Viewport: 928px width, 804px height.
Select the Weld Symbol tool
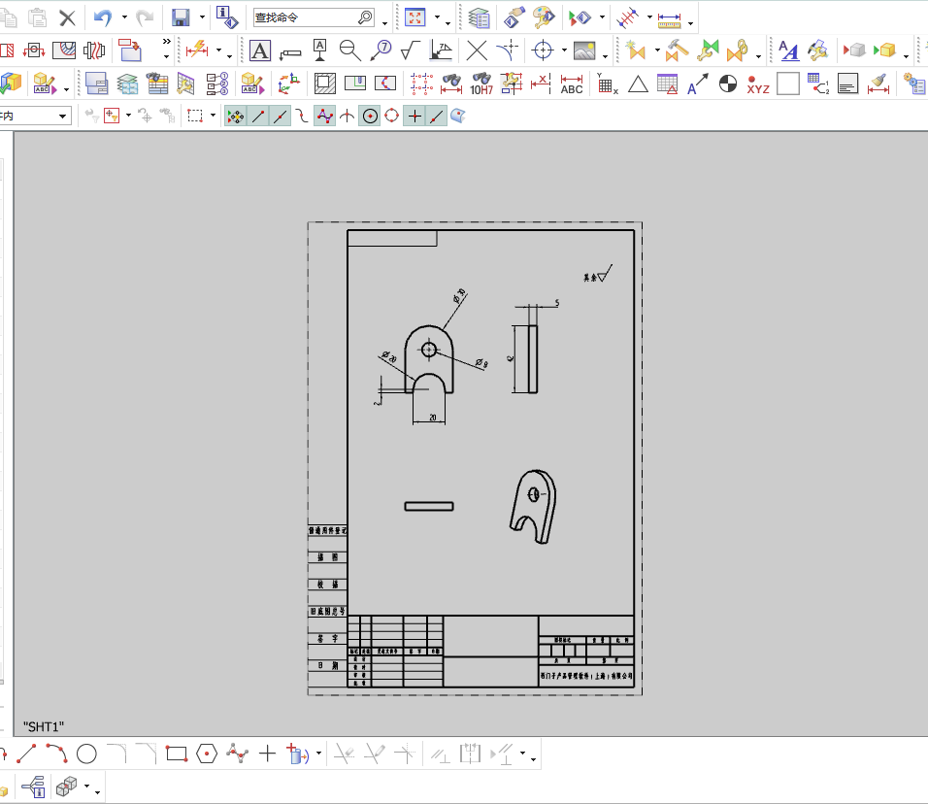[x=441, y=50]
